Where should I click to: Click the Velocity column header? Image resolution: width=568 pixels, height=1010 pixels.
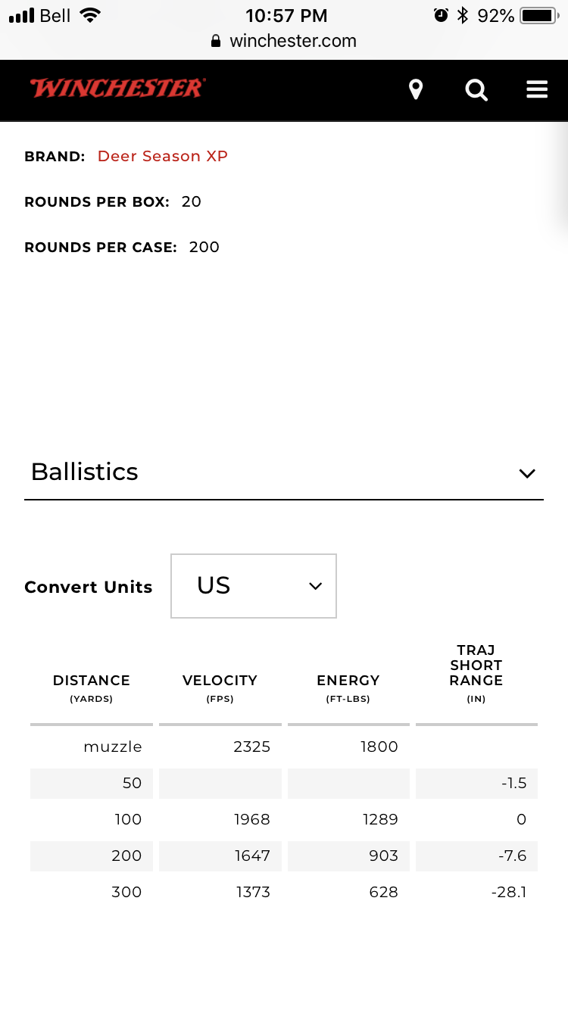[220, 687]
